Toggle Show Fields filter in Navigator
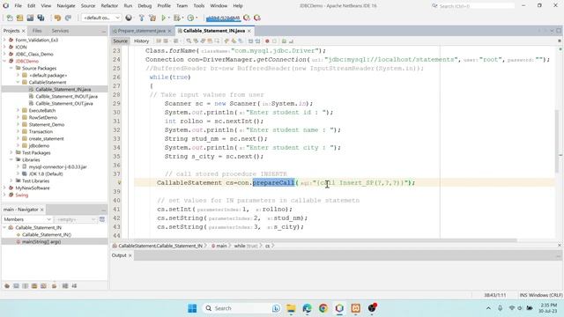The width and height of the screenshot is (564, 317). (16, 286)
